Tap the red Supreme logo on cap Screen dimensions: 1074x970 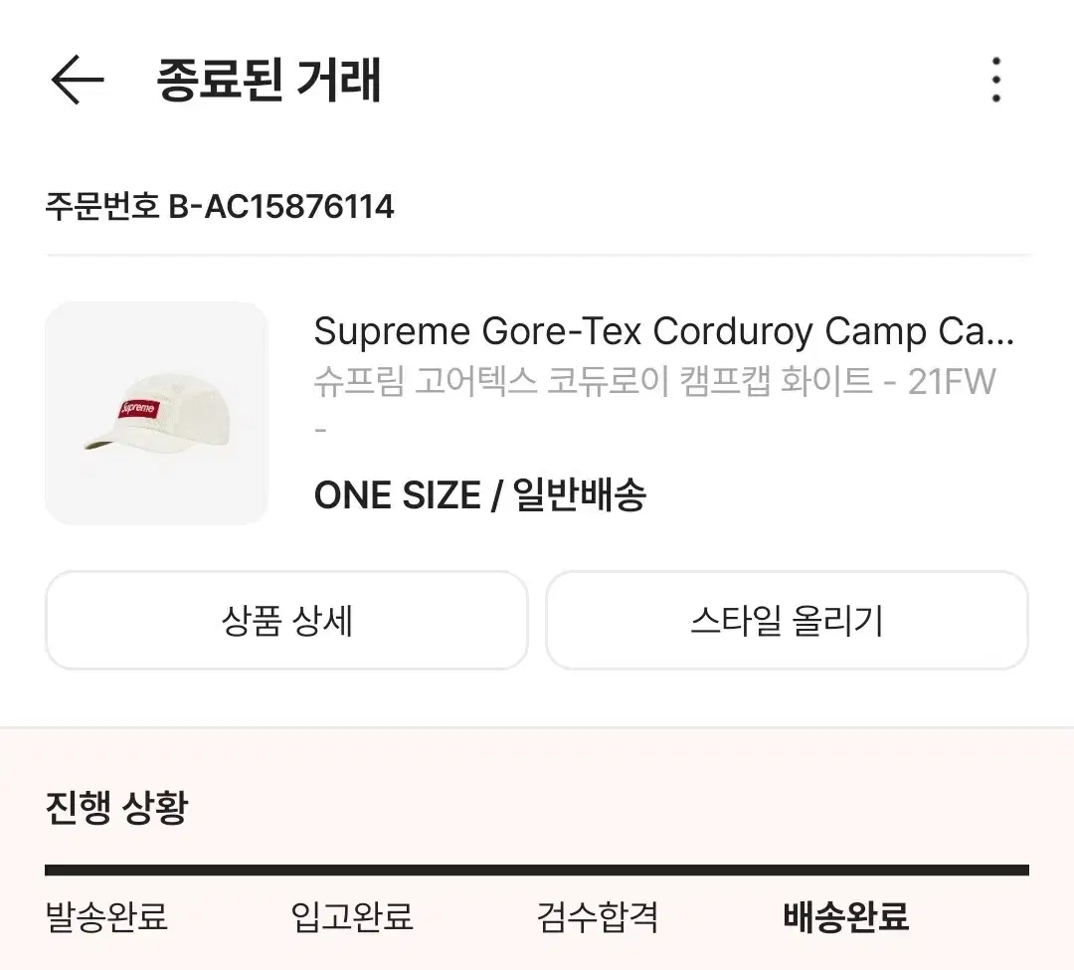pyautogui.click(x=138, y=408)
